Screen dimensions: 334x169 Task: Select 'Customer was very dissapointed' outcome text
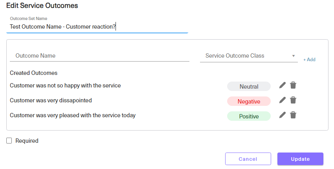pyautogui.click(x=51, y=100)
